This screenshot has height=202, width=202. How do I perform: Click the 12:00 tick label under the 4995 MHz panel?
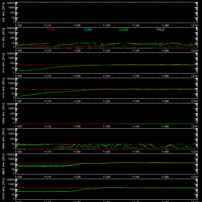pos(194,152)
